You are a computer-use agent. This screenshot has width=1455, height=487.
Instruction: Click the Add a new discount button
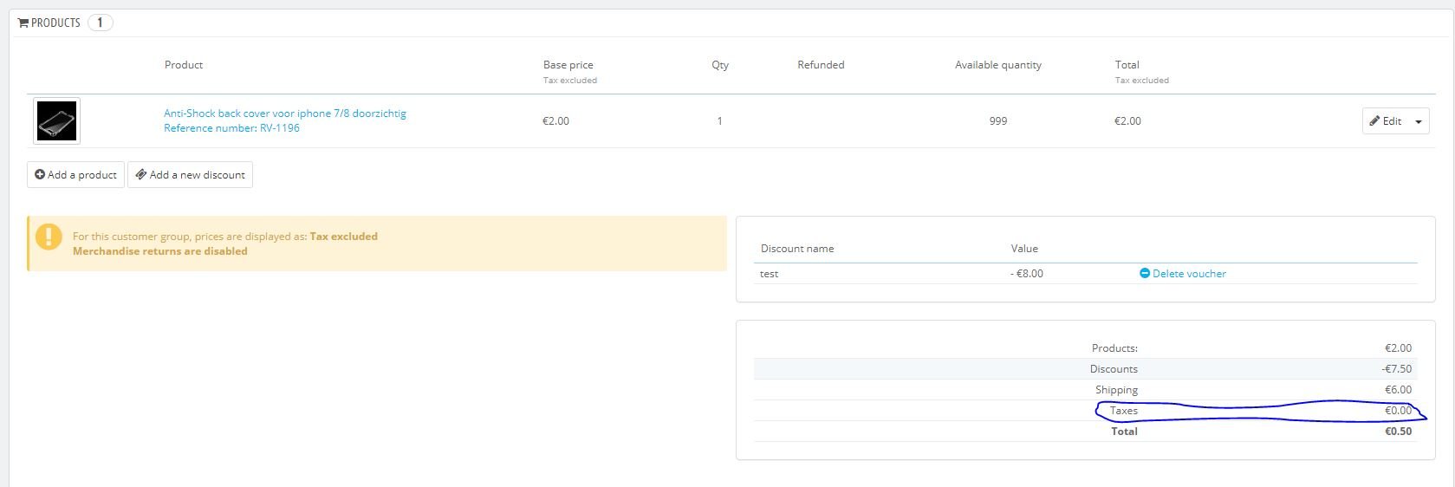point(190,174)
